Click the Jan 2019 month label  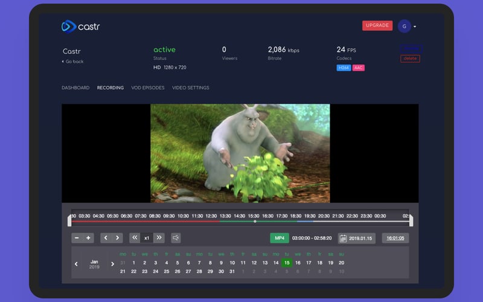tap(94, 264)
